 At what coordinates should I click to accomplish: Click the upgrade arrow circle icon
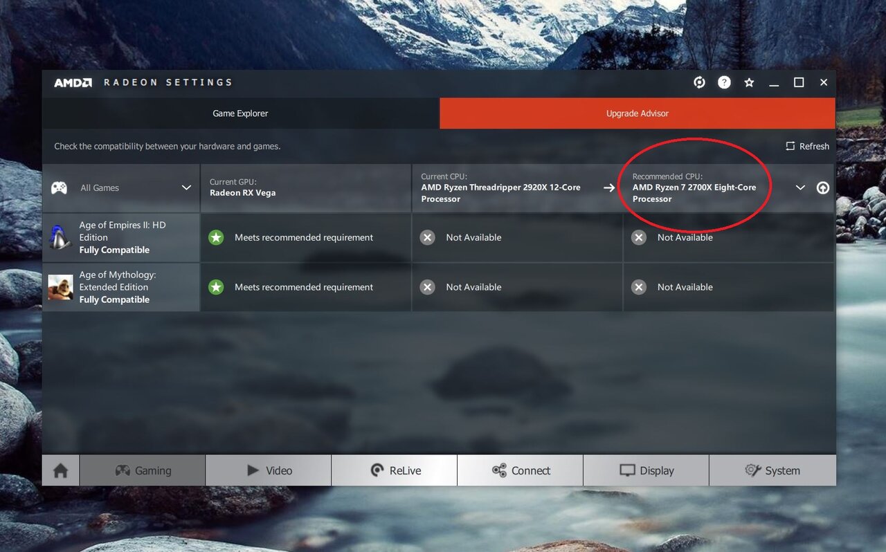tap(822, 187)
